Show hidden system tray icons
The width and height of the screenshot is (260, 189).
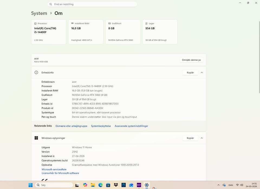pyautogui.click(x=218, y=185)
